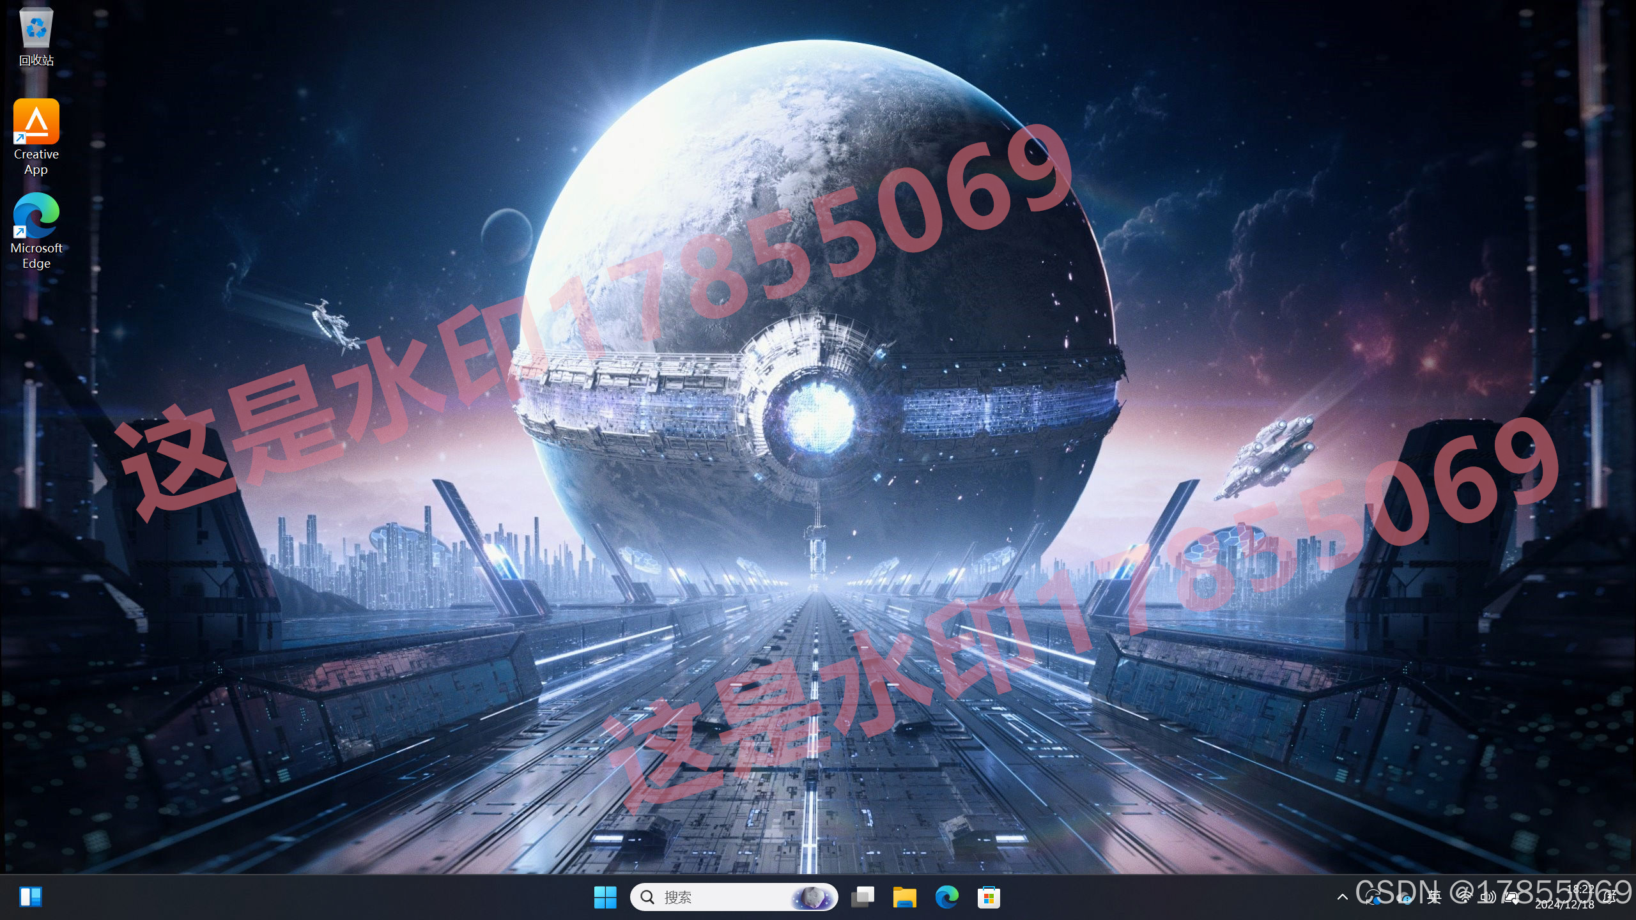Click the speaker volume tray icon
Image resolution: width=1636 pixels, height=920 pixels.
coord(1487,897)
